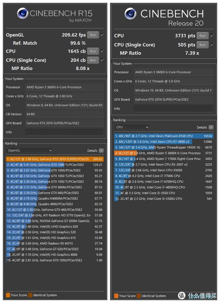220x303 pixels.
Task: Select Ryzen 7 1700X ranking row
Action: pos(164,159)
